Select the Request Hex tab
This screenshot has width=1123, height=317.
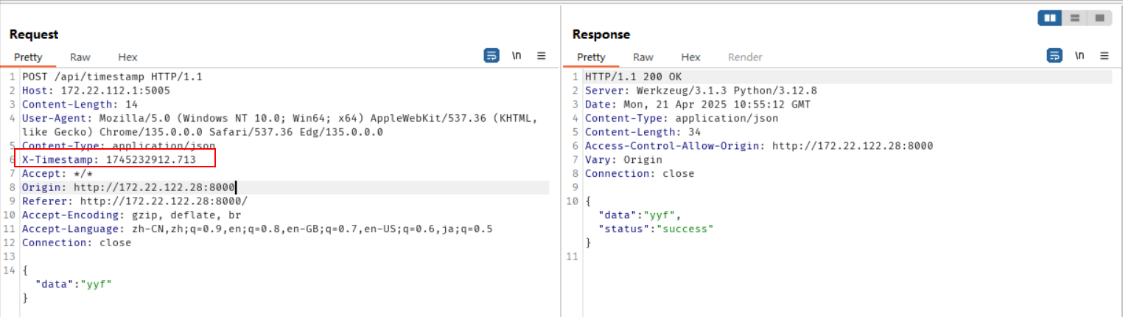[127, 57]
